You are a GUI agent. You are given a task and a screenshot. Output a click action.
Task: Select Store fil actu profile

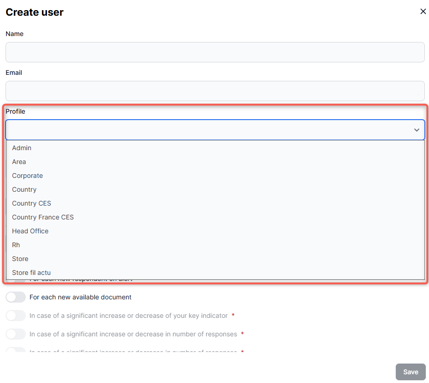tap(31, 273)
